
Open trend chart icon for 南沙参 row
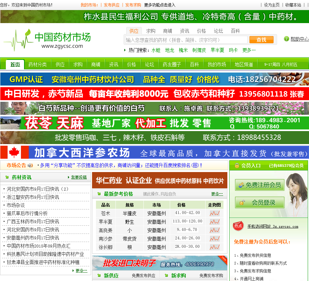pyautogui.click(x=214, y=239)
